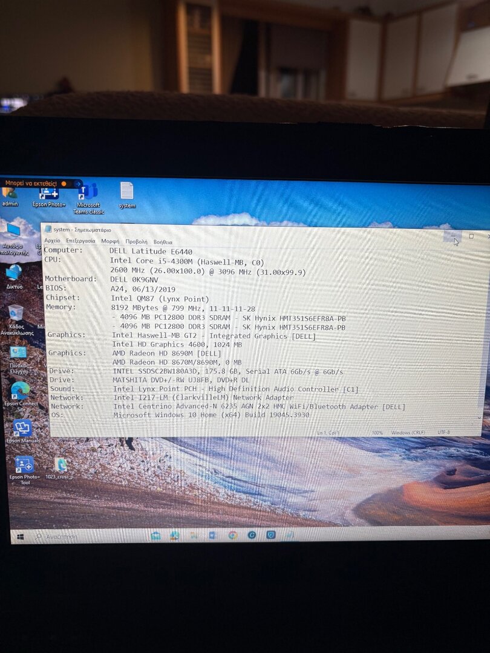The height and width of the screenshot is (653, 490).
Task: Open Microsoft Teams classic desktop shortcut
Action: (88, 200)
